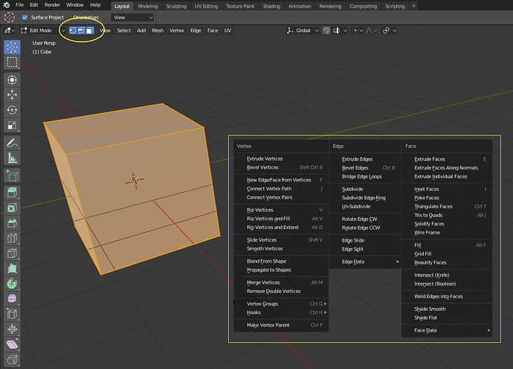Viewport: 513px width, 369px height.
Task: Toggle the Surface Project checkbox
Action: [x=25, y=17]
